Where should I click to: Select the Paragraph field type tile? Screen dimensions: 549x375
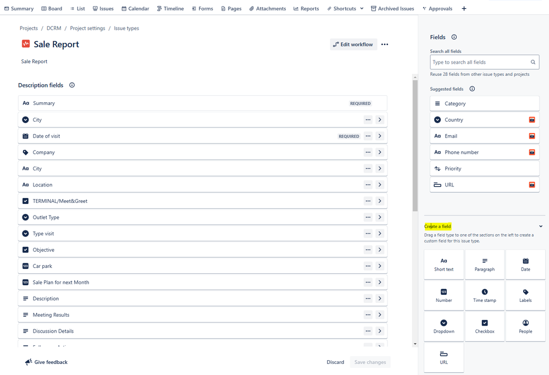(485, 264)
